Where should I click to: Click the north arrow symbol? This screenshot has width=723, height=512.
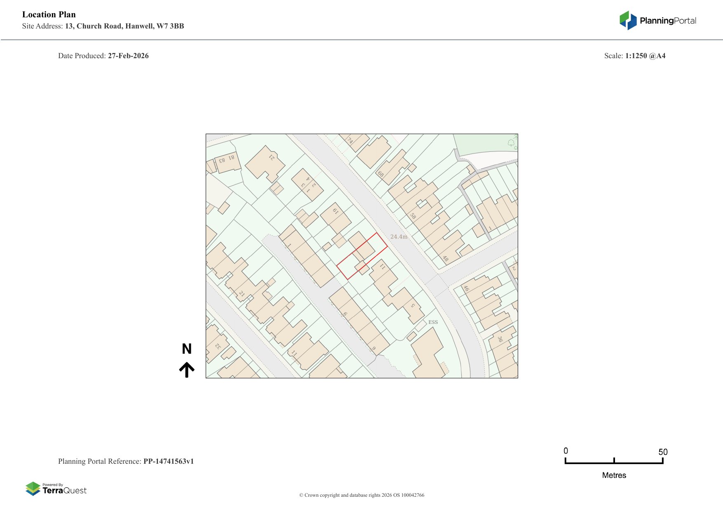click(187, 370)
